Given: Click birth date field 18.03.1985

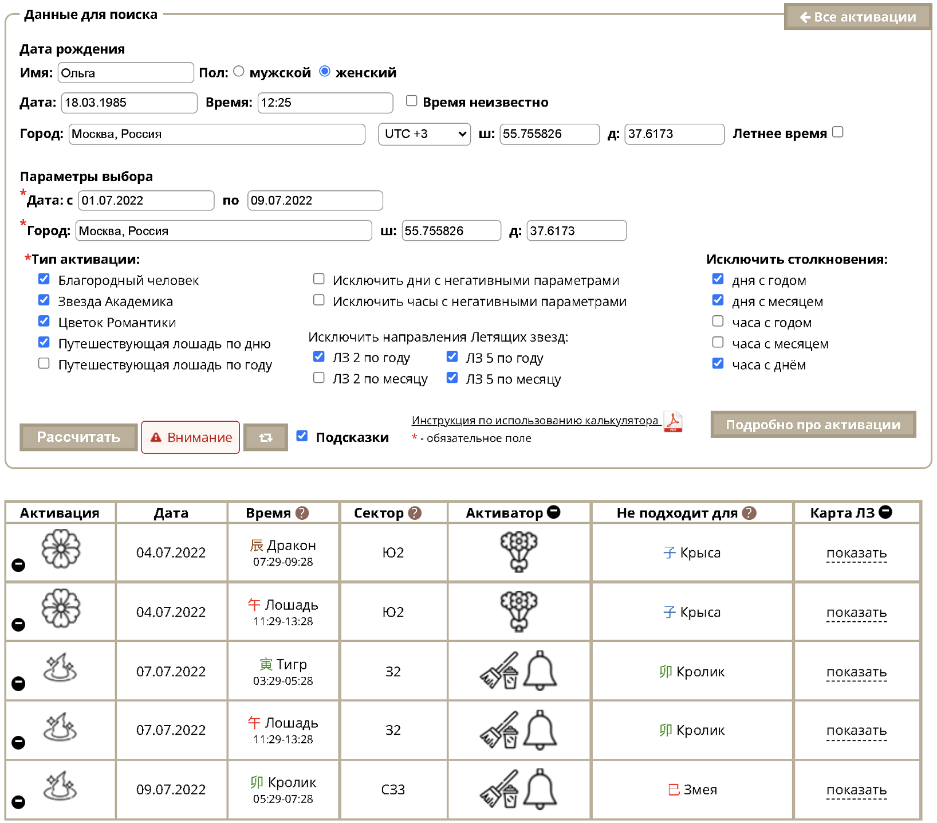Looking at the screenshot, I should pyautogui.click(x=129, y=103).
